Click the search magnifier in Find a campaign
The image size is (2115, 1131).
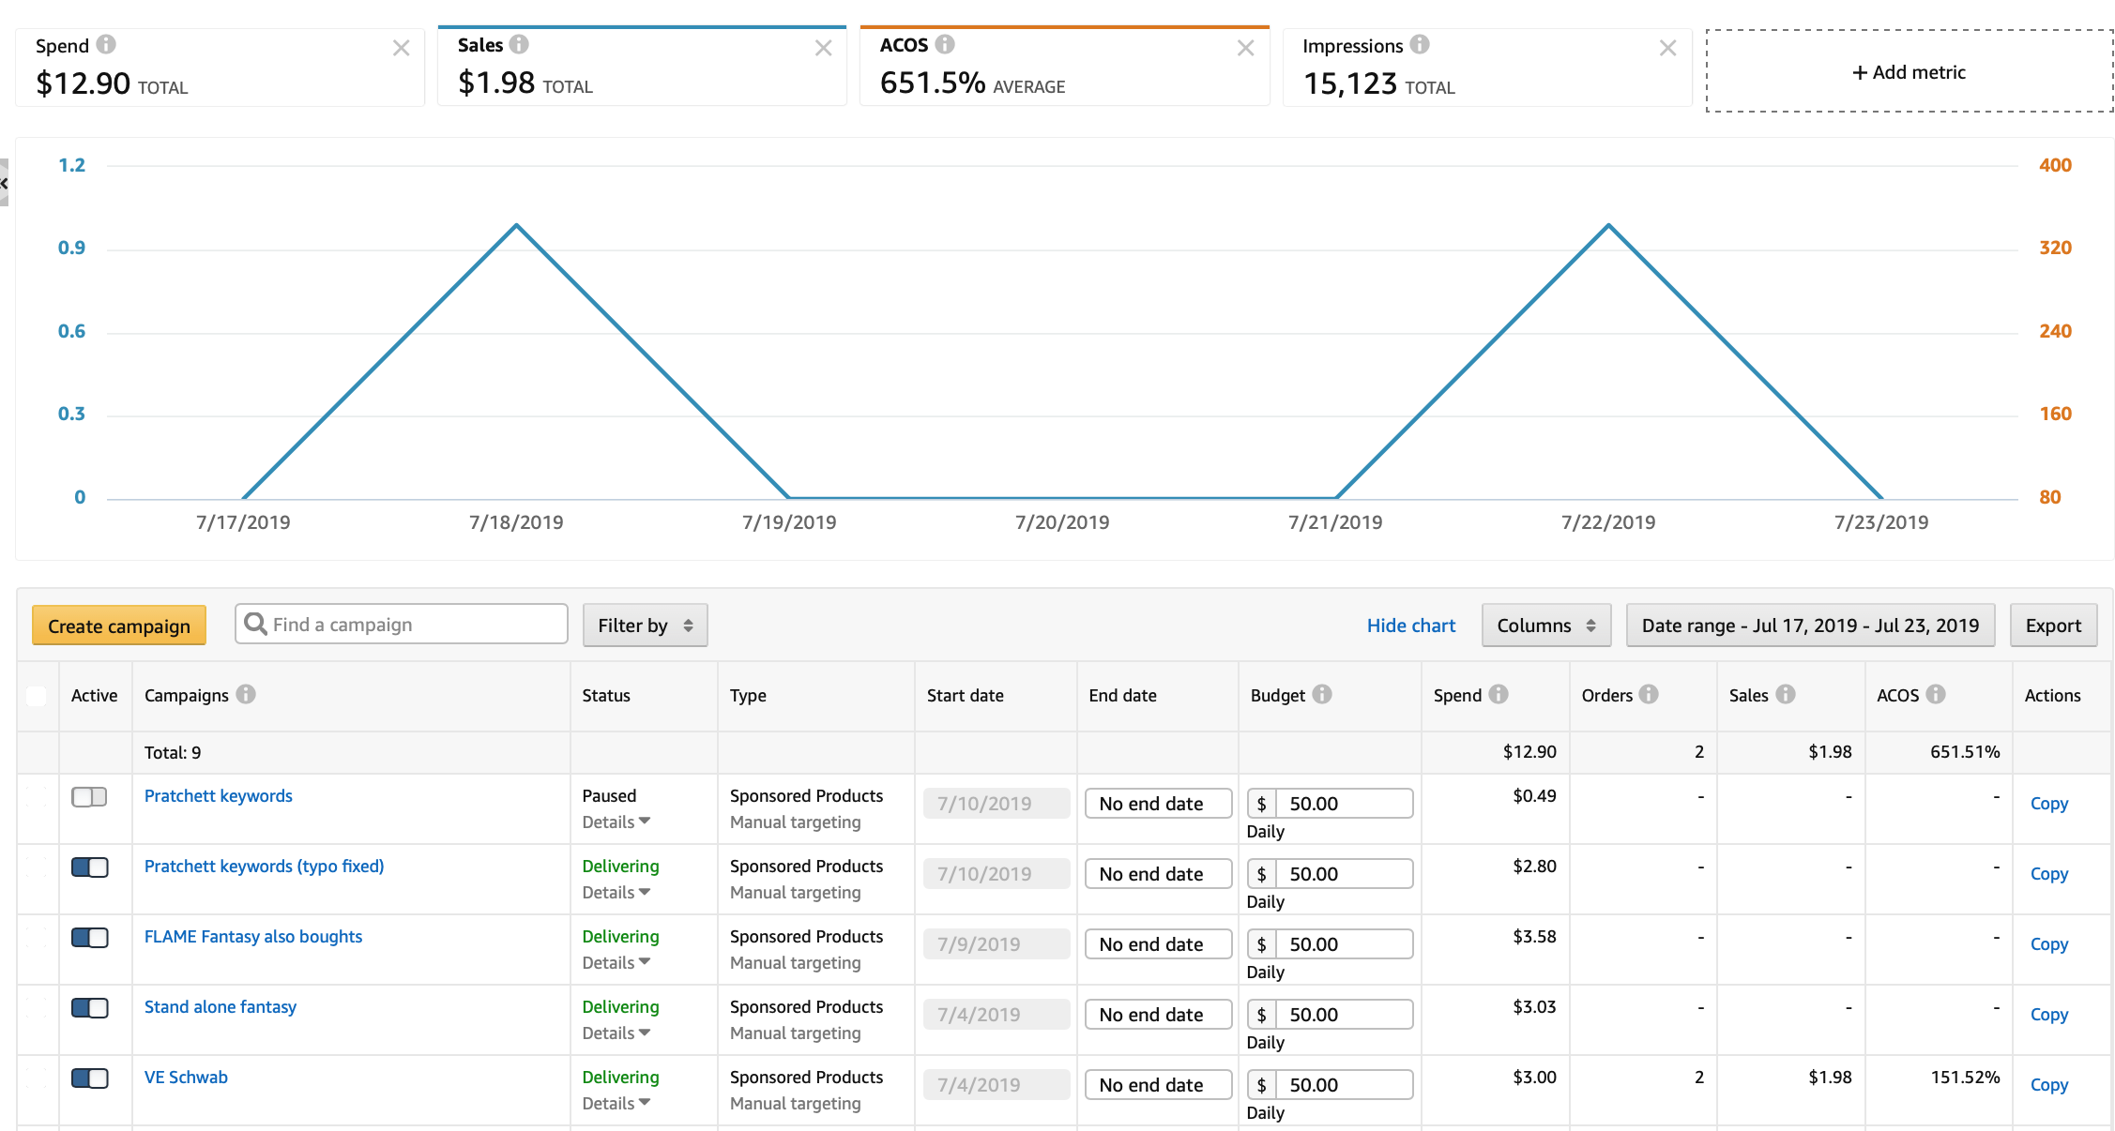click(255, 624)
